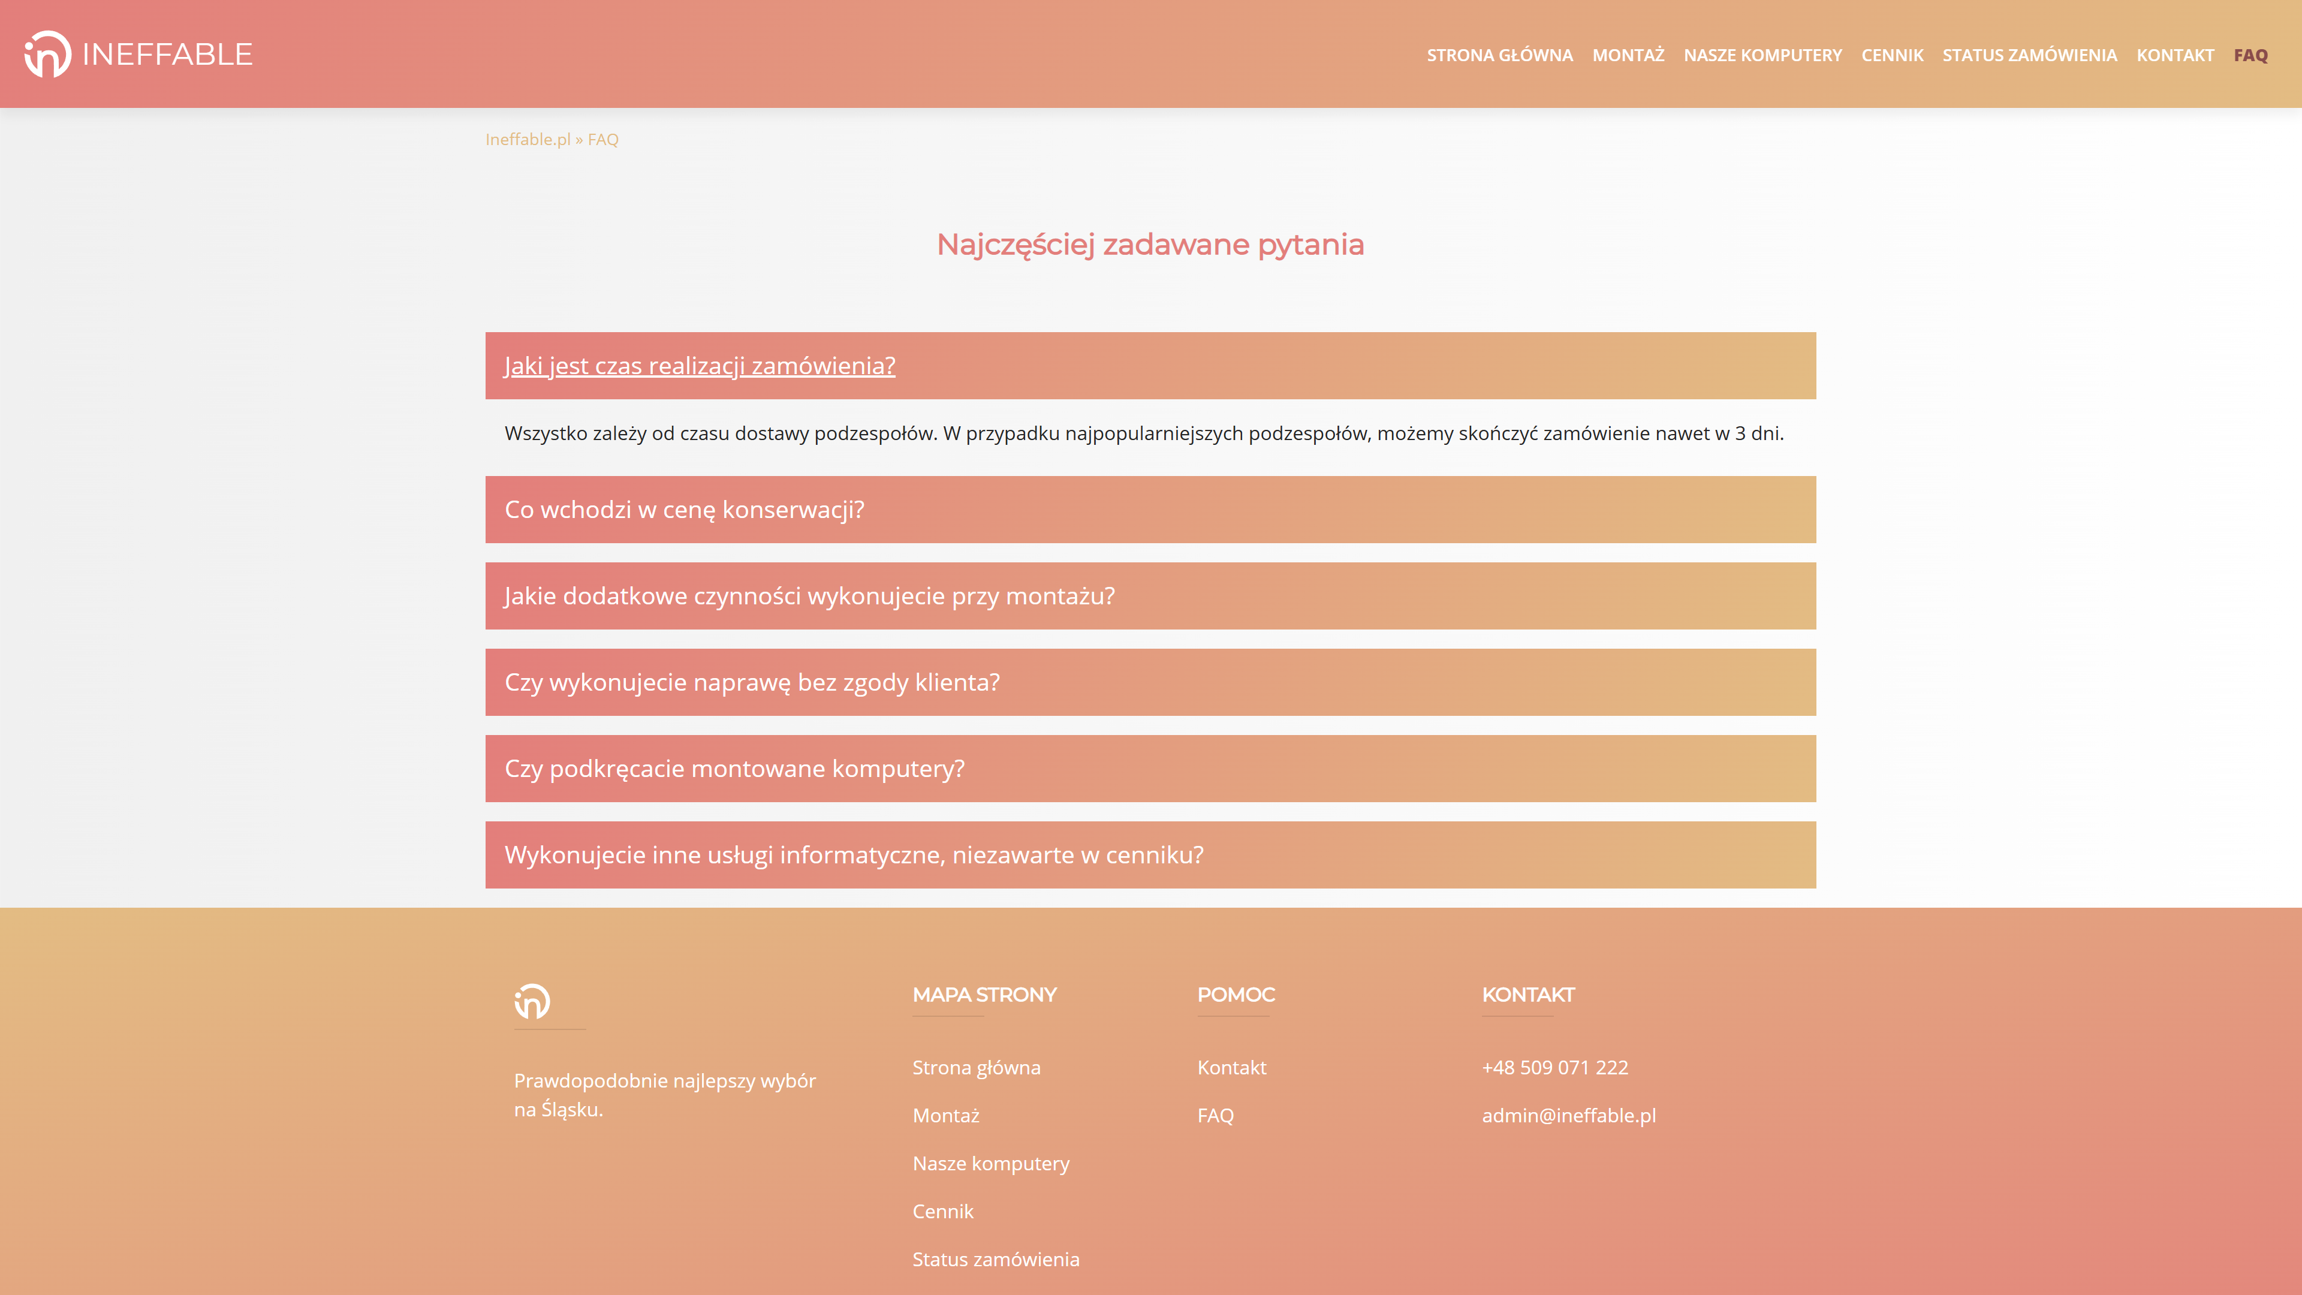
Task: Click the Kontakt link in the footer
Action: click(x=1233, y=1067)
